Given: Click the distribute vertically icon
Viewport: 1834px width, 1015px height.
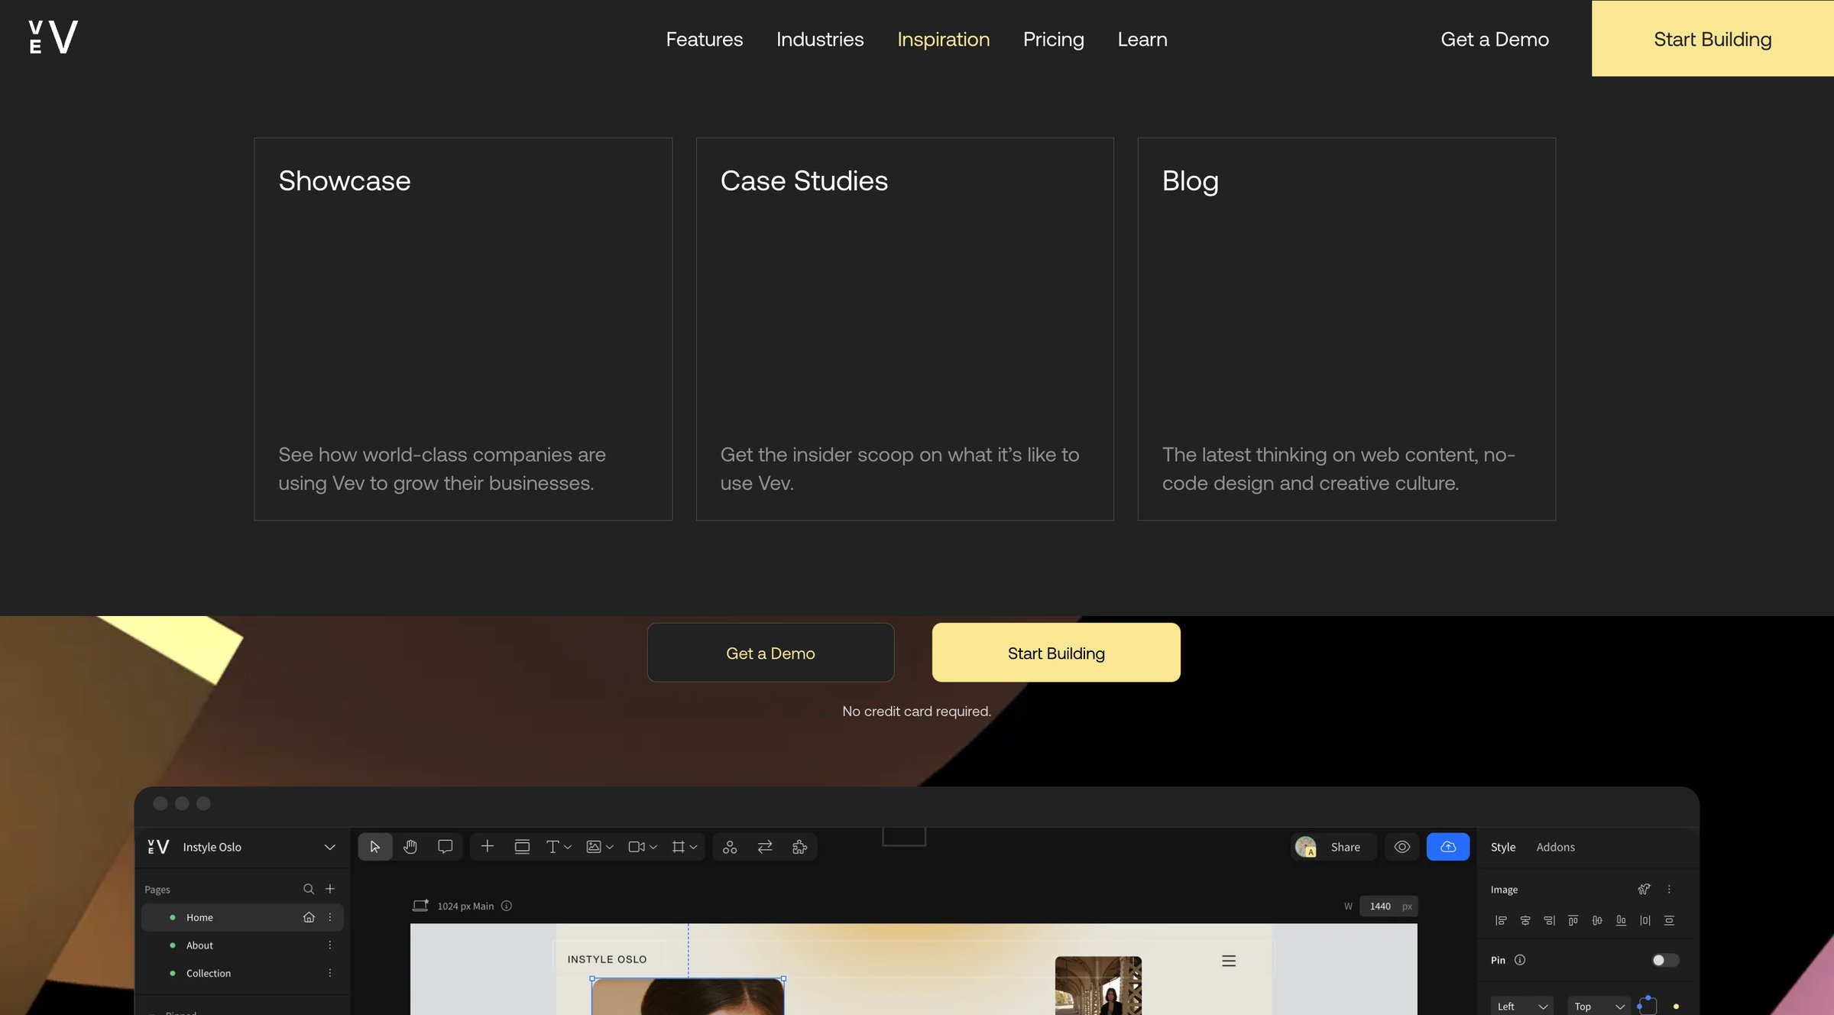Looking at the screenshot, I should coord(1669,920).
